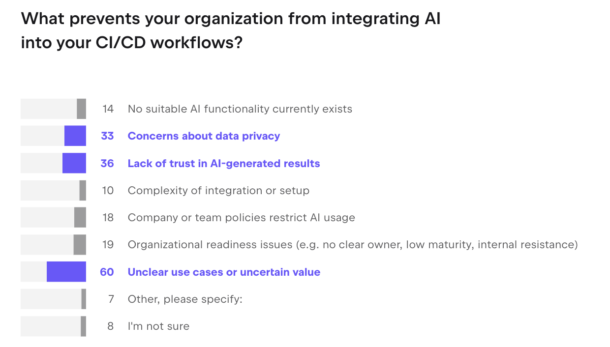Click the value 60 beside unclear use cases
The width and height of the screenshot is (610, 347).
107,272
